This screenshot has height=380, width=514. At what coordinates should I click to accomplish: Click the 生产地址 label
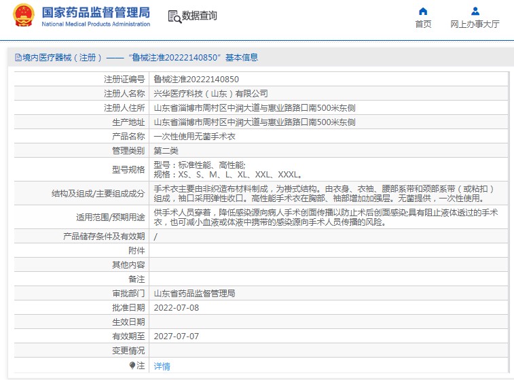(x=128, y=122)
